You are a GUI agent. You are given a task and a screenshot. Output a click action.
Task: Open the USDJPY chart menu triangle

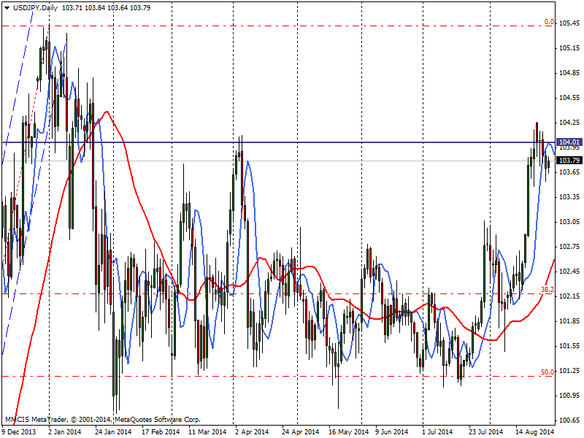coord(7,8)
